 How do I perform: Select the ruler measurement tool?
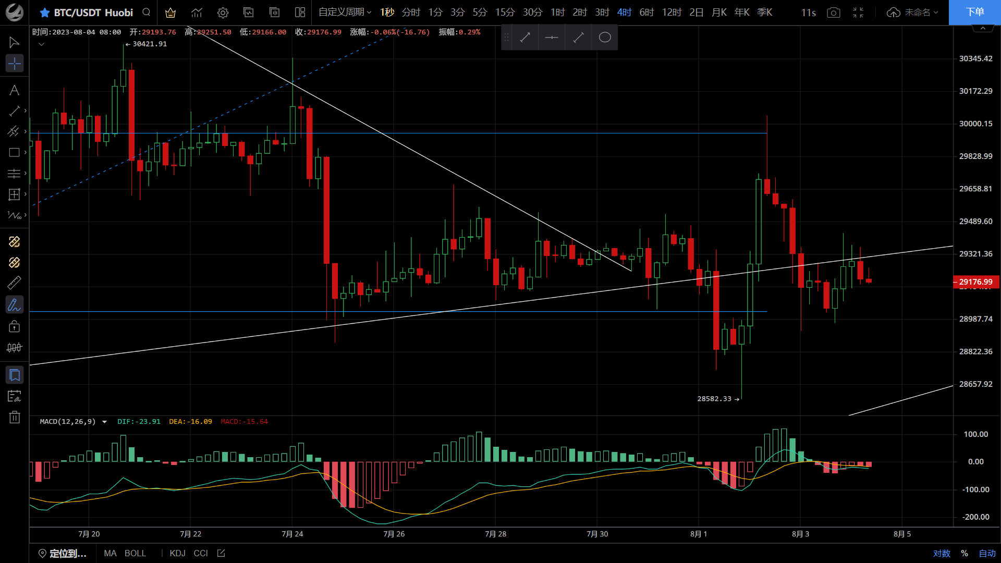[14, 282]
